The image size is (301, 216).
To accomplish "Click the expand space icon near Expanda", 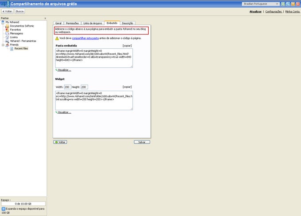I will pyautogui.click(x=3, y=209).
